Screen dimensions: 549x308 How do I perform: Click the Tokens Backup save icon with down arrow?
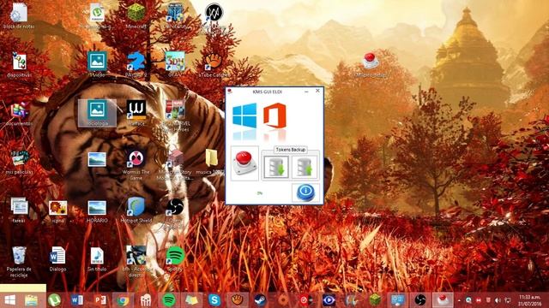pyautogui.click(x=276, y=167)
